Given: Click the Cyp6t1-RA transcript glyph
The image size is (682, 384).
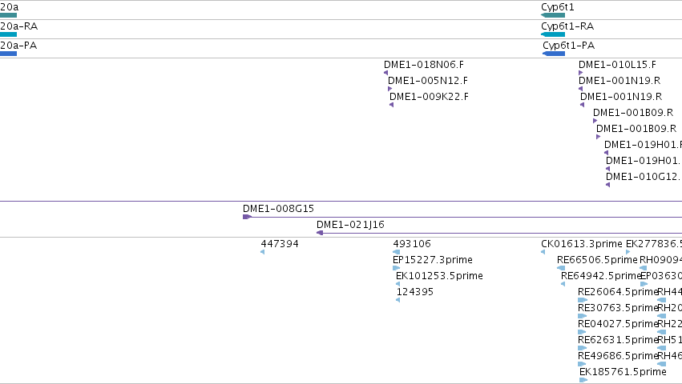Looking at the screenshot, I should (x=553, y=34).
